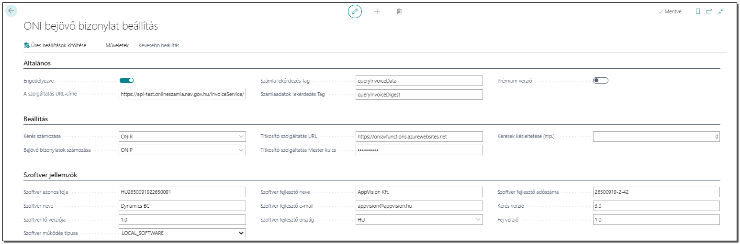Toggle the Prémium verzió switch
The image size is (740, 244).
pyautogui.click(x=601, y=81)
